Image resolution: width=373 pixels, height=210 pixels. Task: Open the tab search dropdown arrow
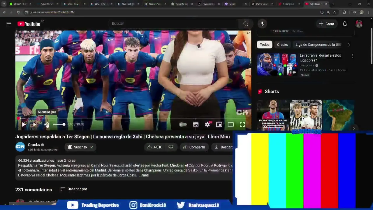(x=3, y=4)
